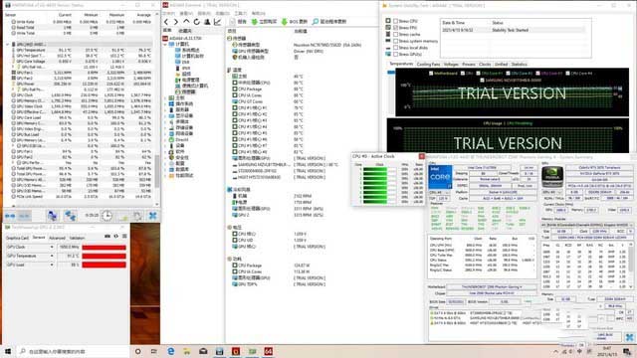Open GPU-Z hamburger menu
The width and height of the screenshot is (637, 358).
tap(124, 237)
